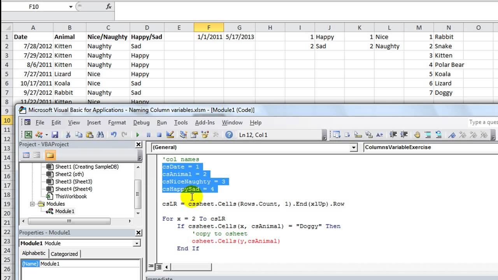Toggle Design Mode in the VBA toolbar
Viewport: 498px width, 280px height.
(x=170, y=135)
